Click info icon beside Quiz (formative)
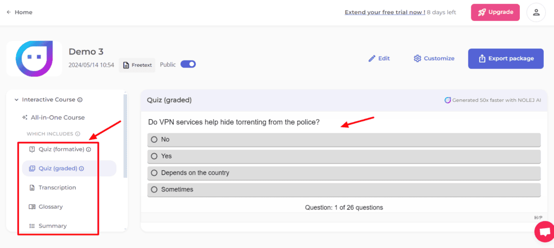Viewport: 554px width, 248px height. (x=88, y=149)
